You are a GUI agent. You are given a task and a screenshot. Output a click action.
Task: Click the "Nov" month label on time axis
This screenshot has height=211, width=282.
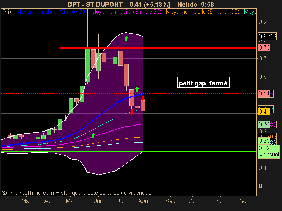click(x=221, y=201)
